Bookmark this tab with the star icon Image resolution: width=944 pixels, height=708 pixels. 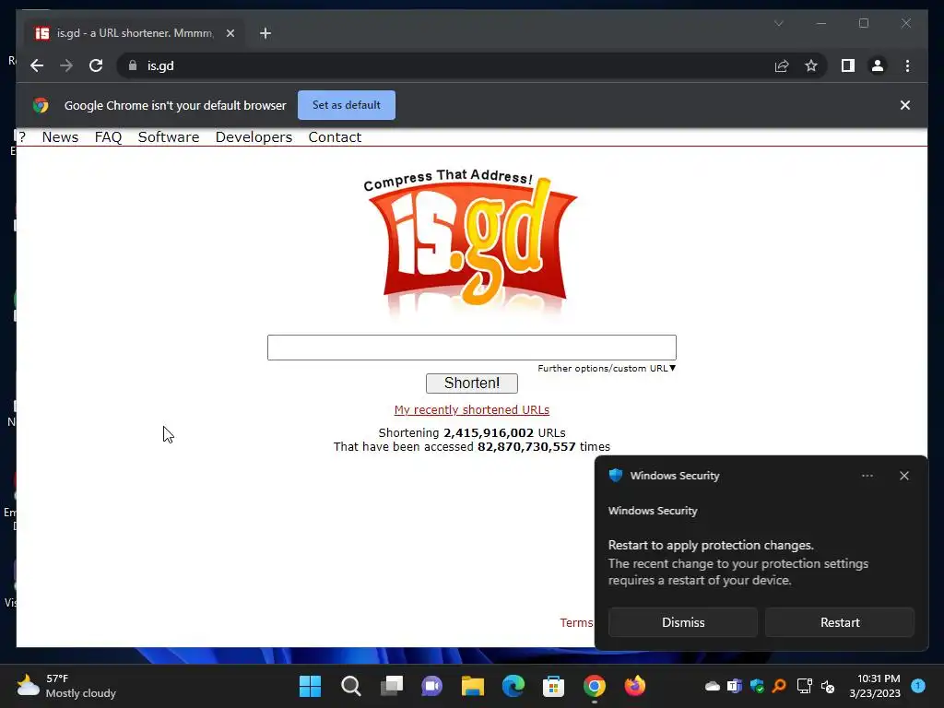click(811, 65)
